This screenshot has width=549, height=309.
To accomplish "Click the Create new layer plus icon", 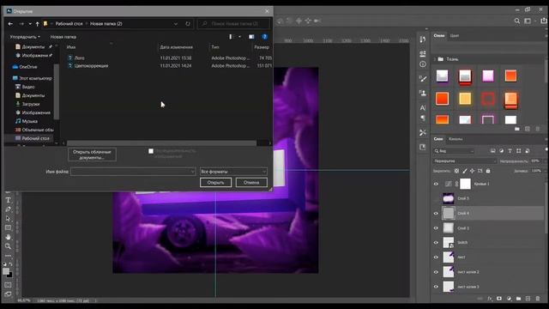I will pos(528,299).
